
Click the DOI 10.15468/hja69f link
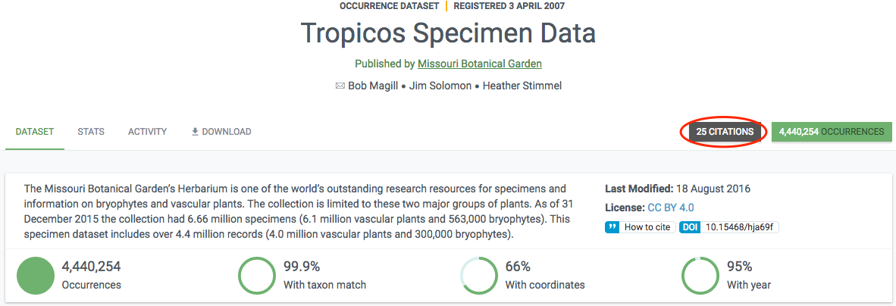(x=729, y=227)
